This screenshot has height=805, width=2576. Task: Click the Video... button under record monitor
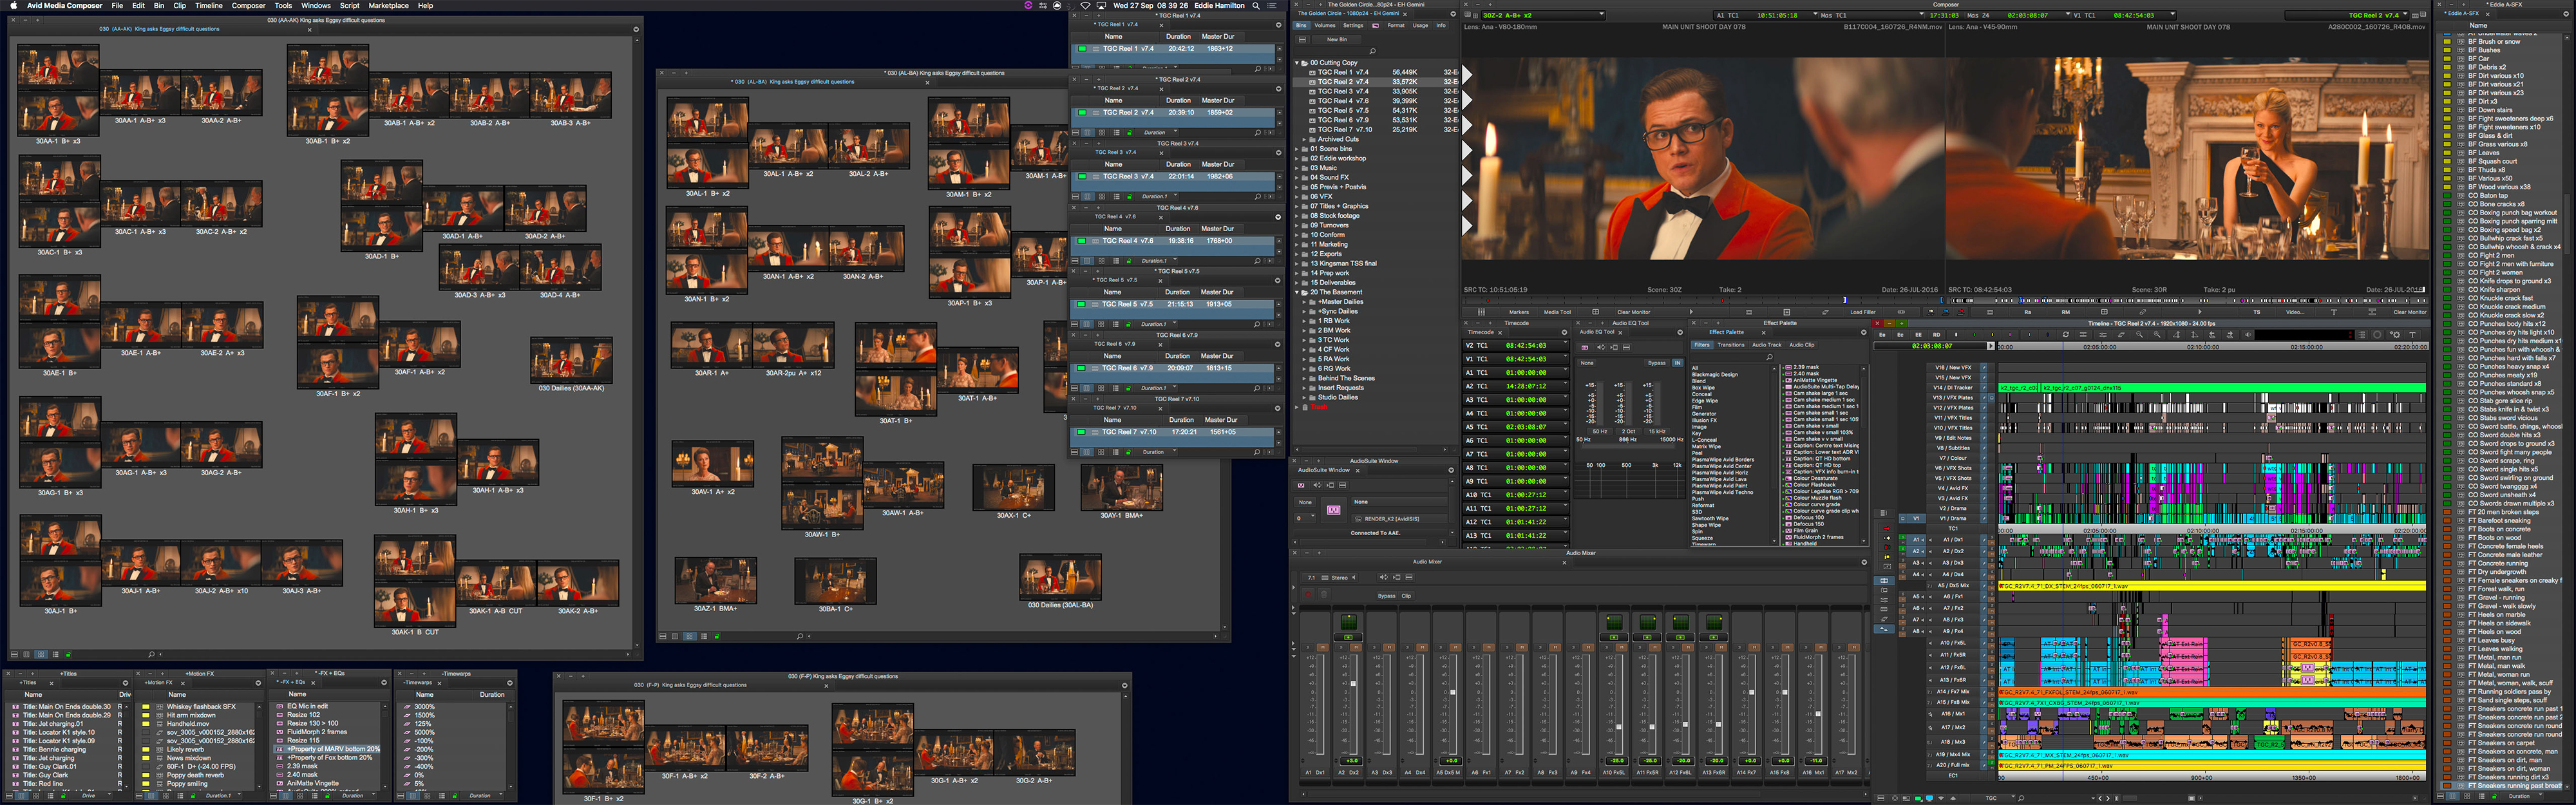[x=2295, y=312]
